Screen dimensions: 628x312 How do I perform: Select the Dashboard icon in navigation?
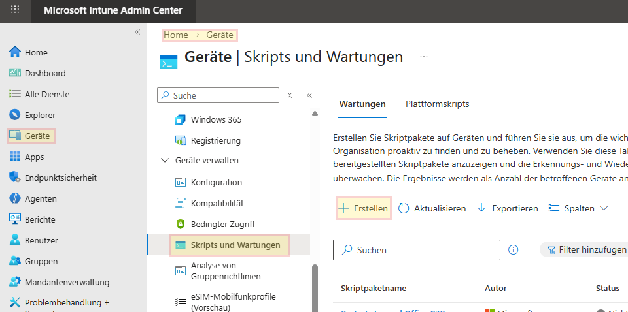15,73
